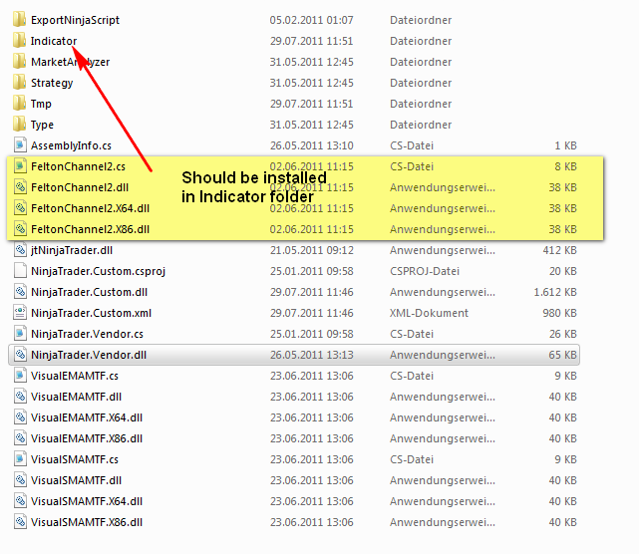Click the NinjaTrader.Vendor.cs file icon
639x554 pixels.
pos(20,334)
